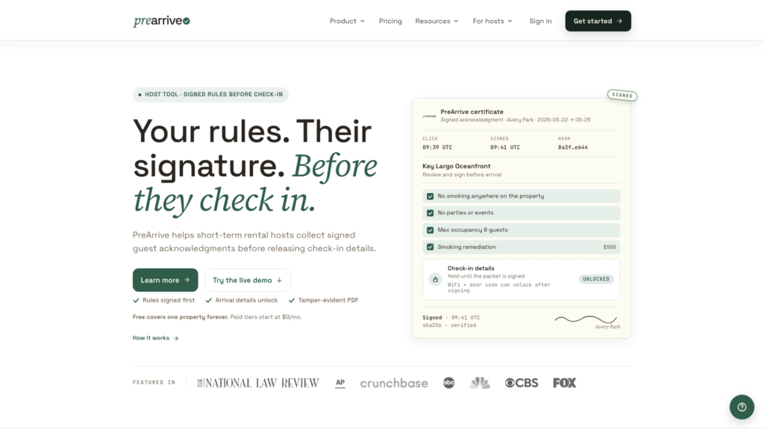Click the NBC peacock logo
Viewport: 764px width, 429px height.
pyautogui.click(x=480, y=384)
